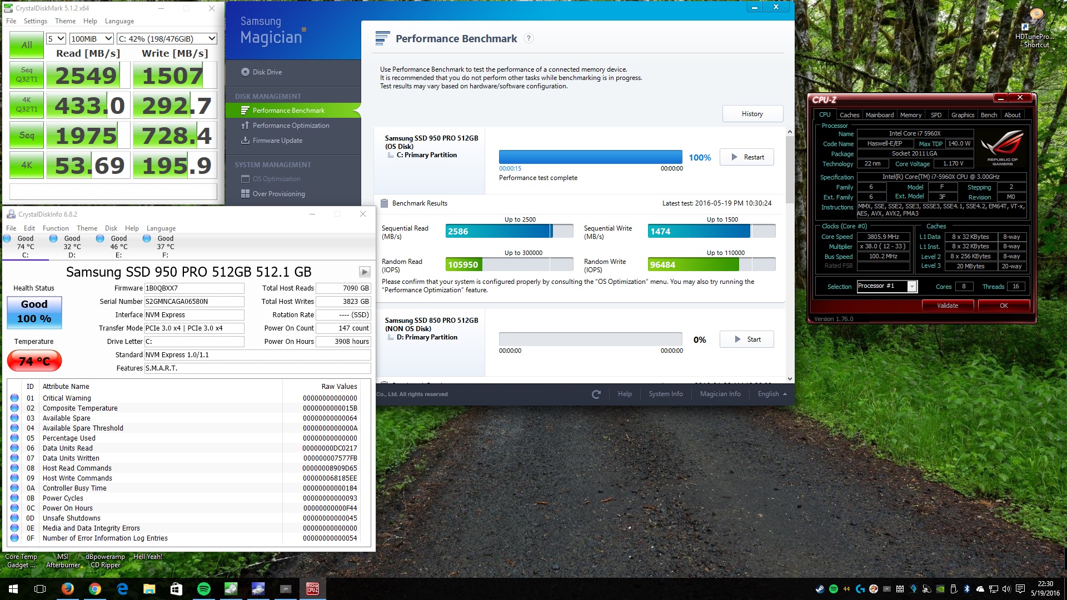
Task: Run the Seq Q32T1 test in CrystalDiskMark
Action: tap(27, 75)
